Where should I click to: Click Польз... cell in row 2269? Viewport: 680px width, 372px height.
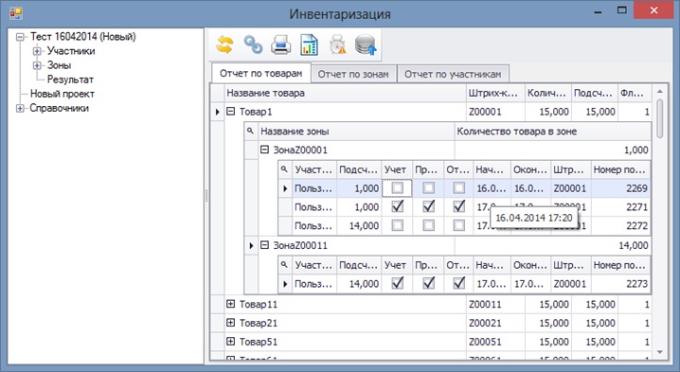(x=314, y=188)
